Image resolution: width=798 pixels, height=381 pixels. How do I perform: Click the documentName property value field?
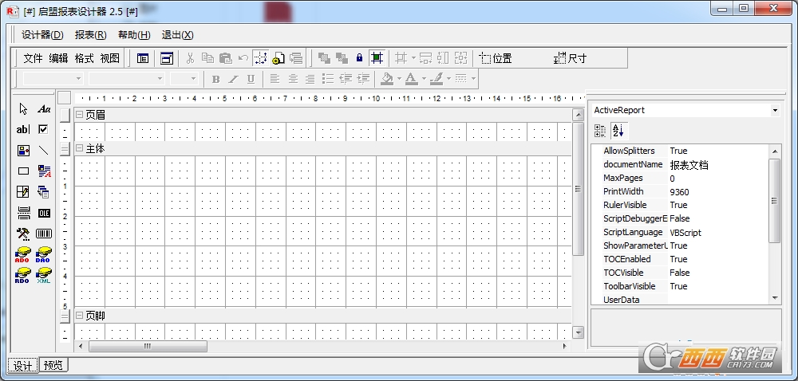(717, 165)
